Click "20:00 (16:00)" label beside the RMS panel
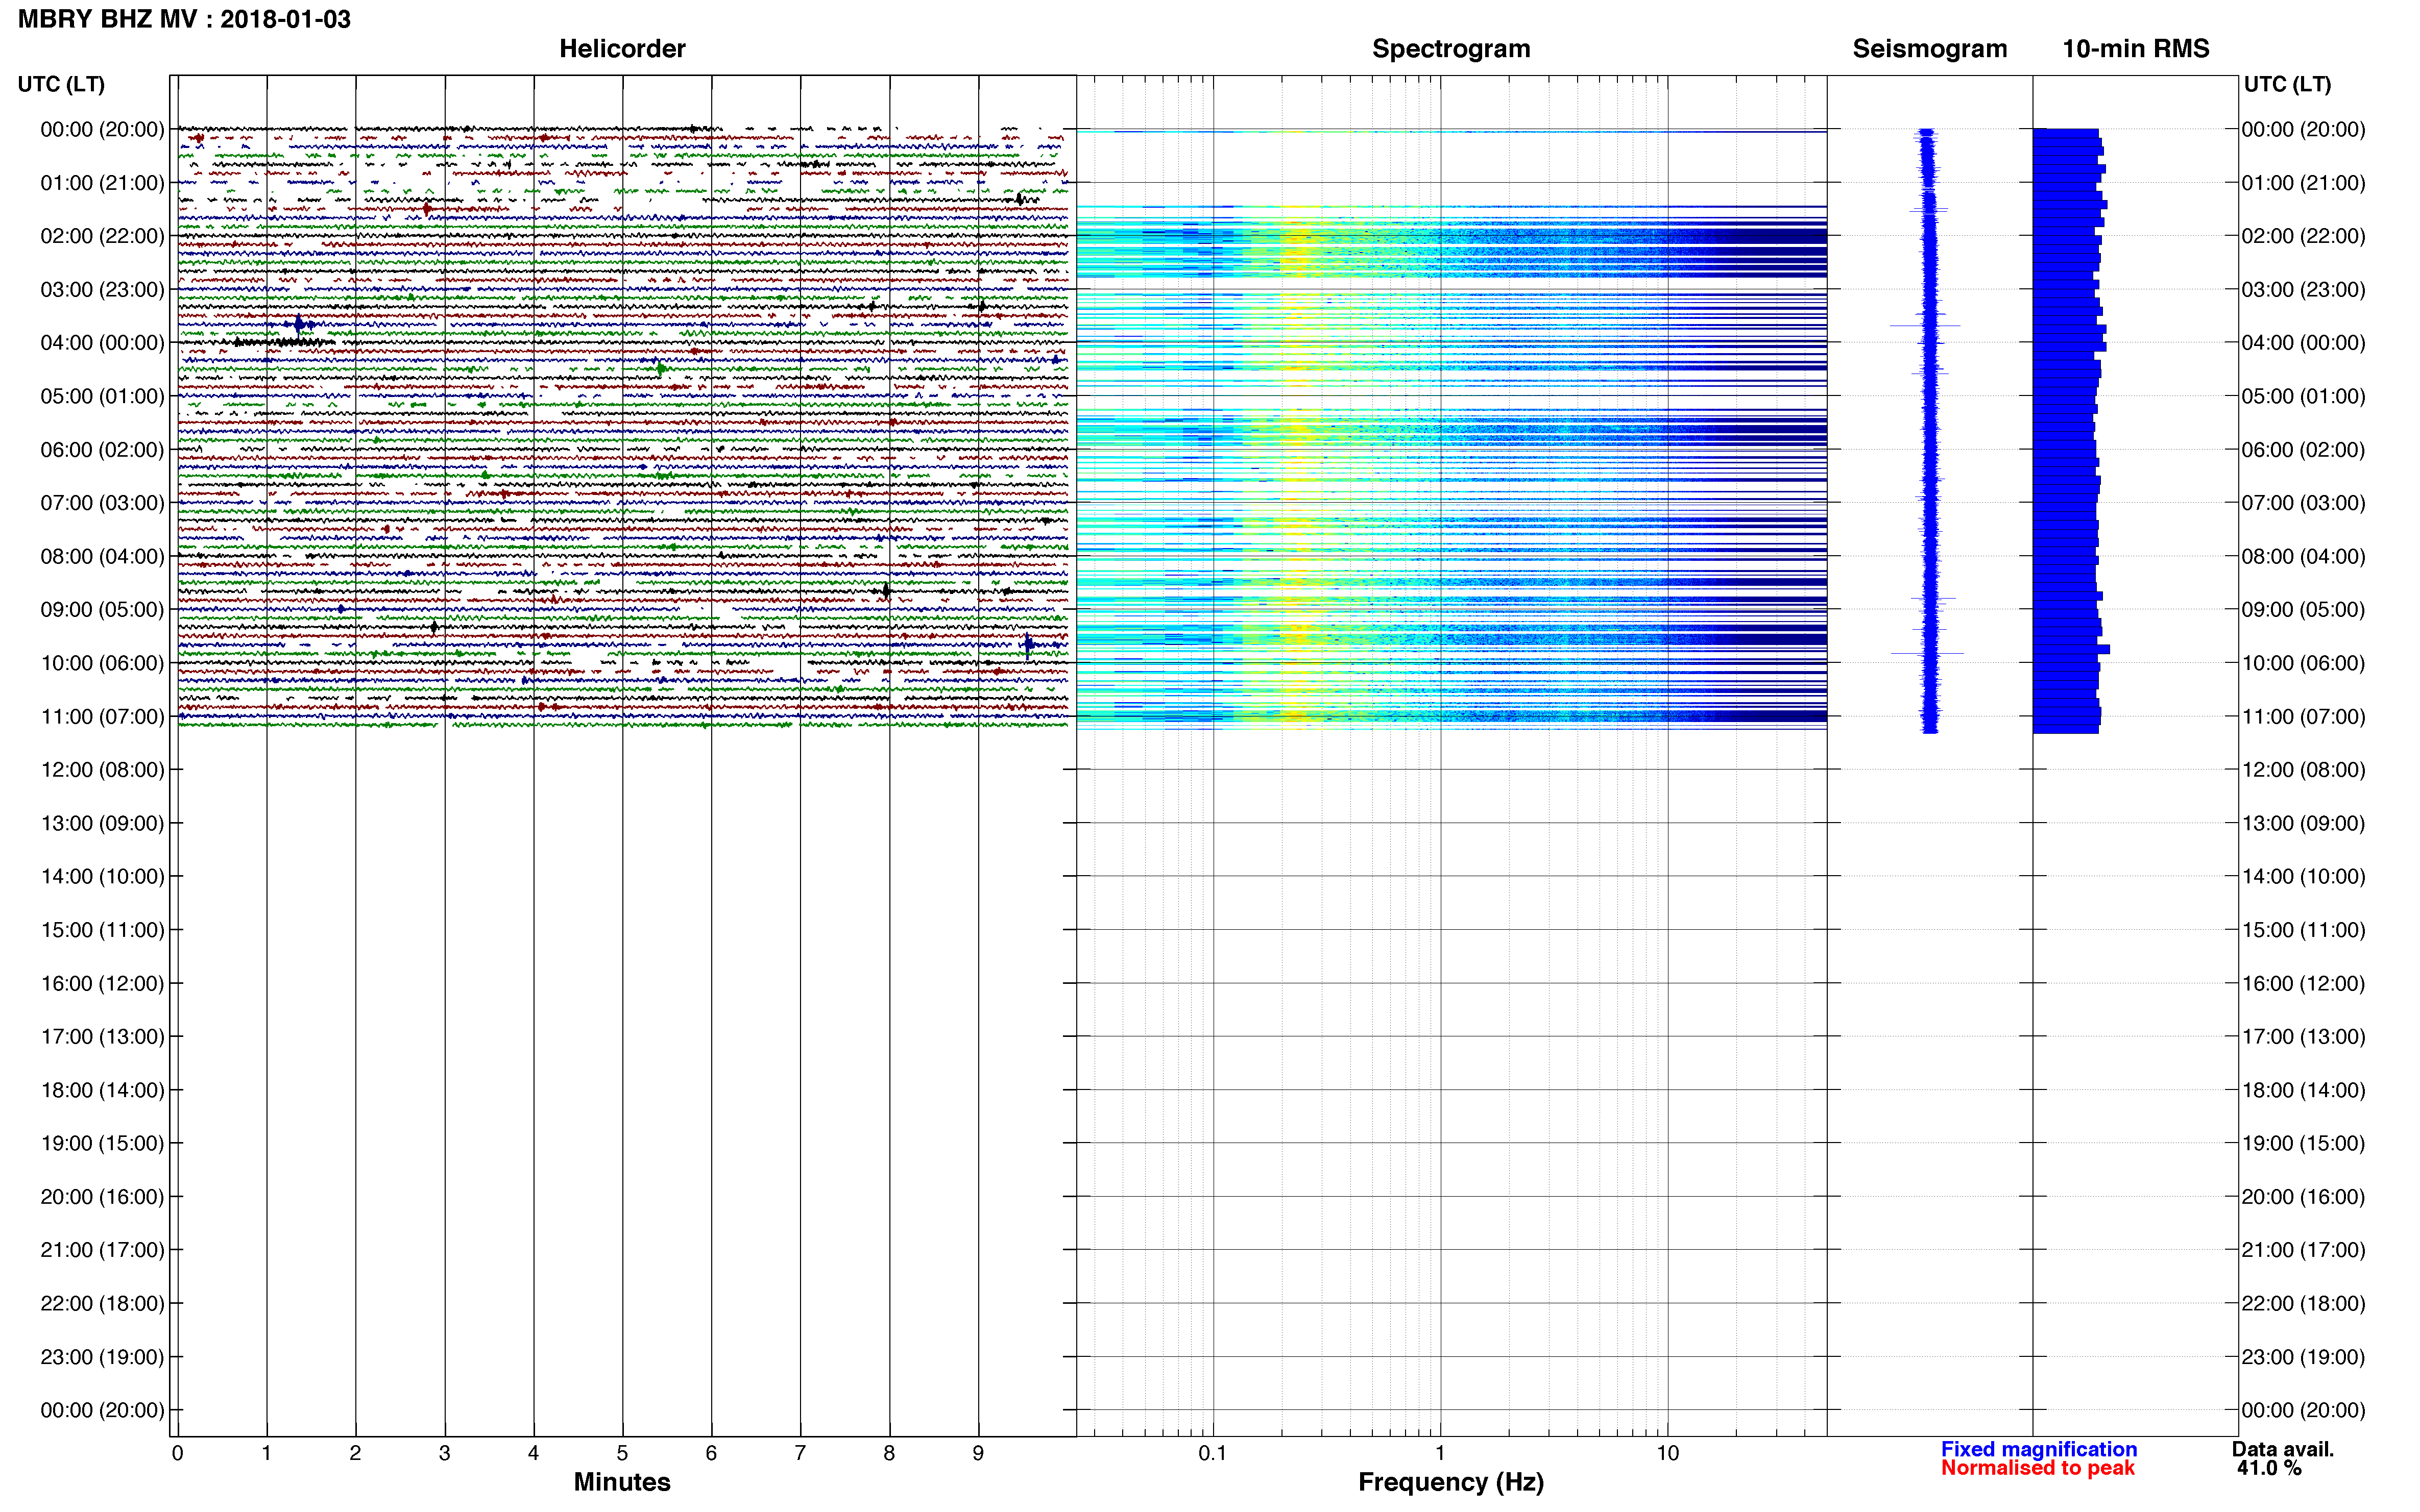Viewport: 2420px width, 1512px height. 2303,1197
